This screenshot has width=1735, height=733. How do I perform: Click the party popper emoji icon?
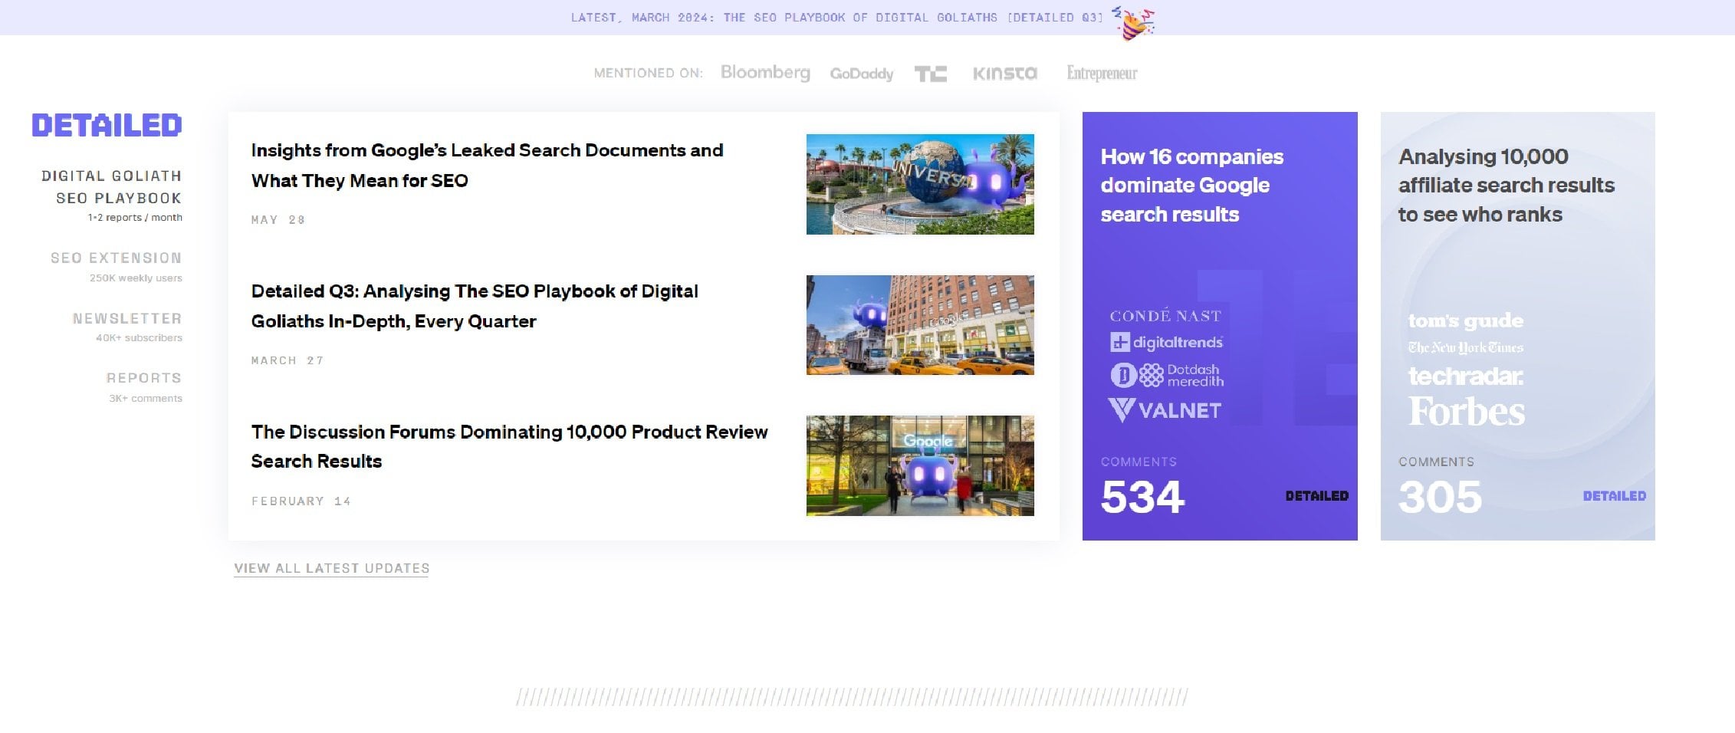tap(1133, 22)
